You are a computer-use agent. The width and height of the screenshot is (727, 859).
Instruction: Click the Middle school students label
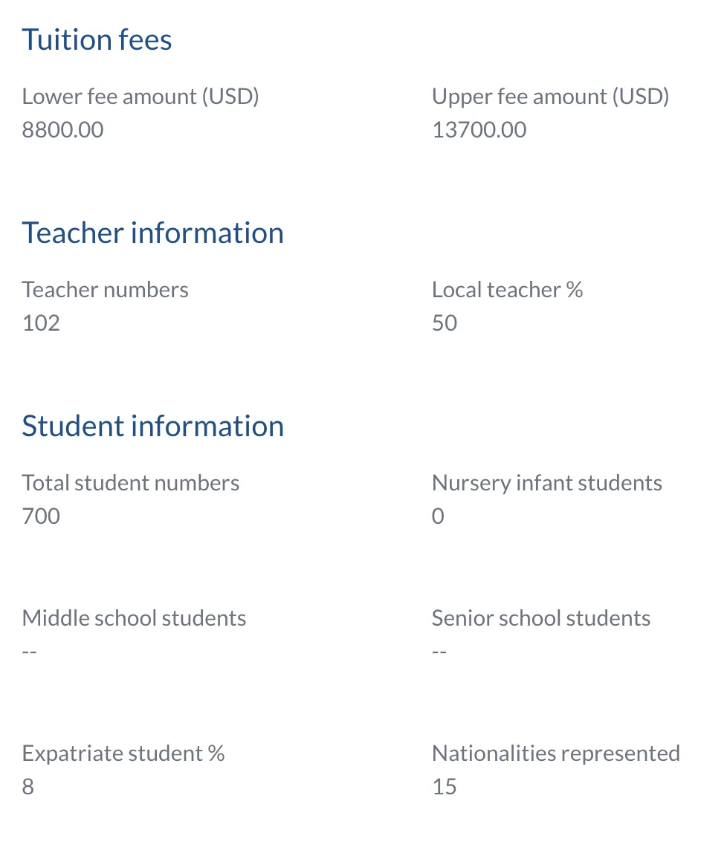pyautogui.click(x=134, y=618)
